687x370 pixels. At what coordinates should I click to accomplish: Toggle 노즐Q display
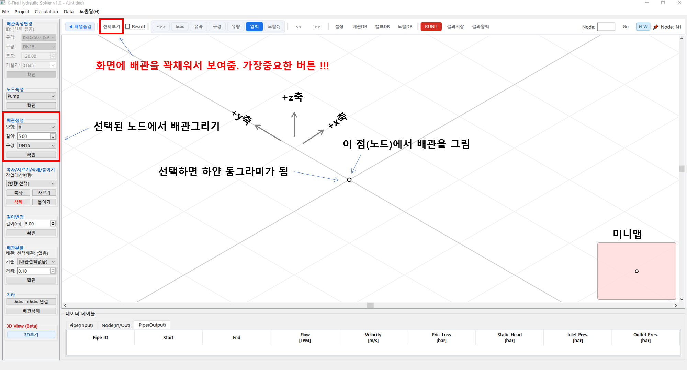pos(274,27)
